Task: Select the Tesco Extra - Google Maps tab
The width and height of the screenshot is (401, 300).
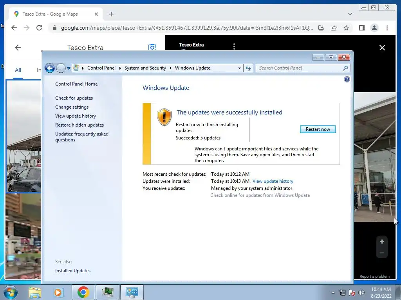Action: [x=56, y=14]
